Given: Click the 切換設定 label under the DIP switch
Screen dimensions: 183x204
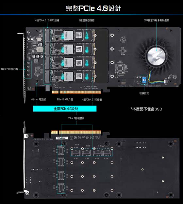Looking at the screenshot, I should tap(144, 93).
